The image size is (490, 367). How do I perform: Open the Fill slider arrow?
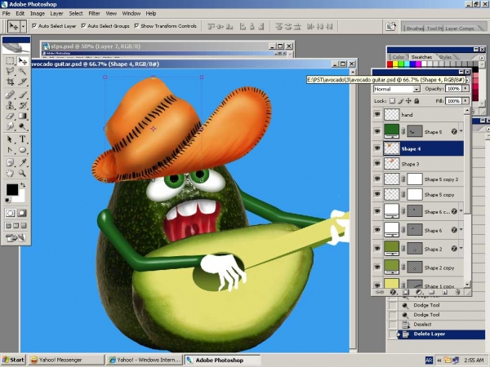(465, 101)
